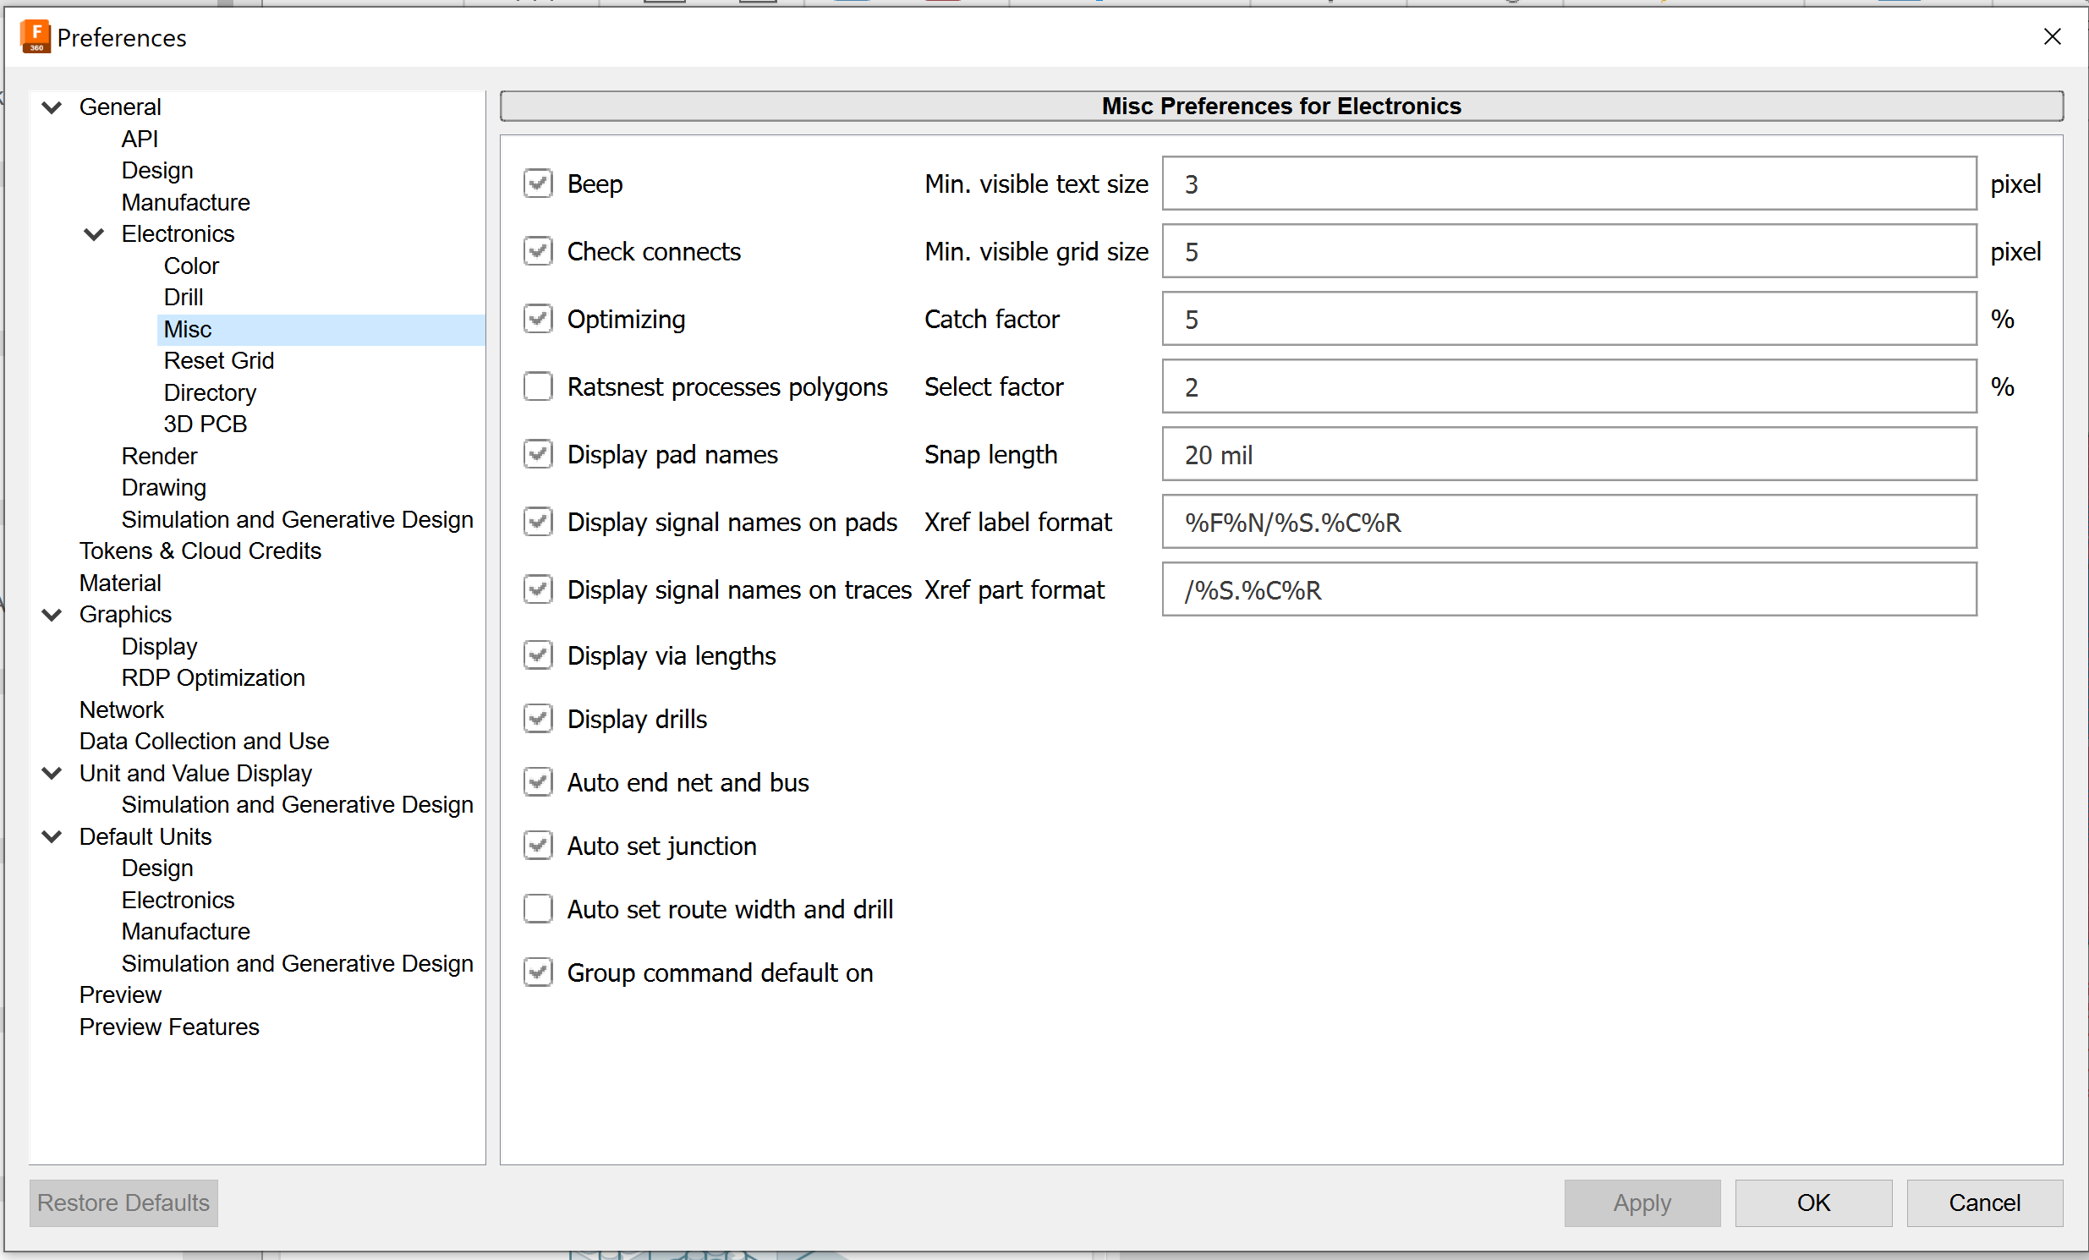Close the Preferences dialog with X
2089x1260 pixels.
point(2052,36)
